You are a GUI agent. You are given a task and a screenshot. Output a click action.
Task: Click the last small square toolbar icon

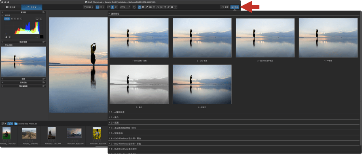tap(176, 7)
